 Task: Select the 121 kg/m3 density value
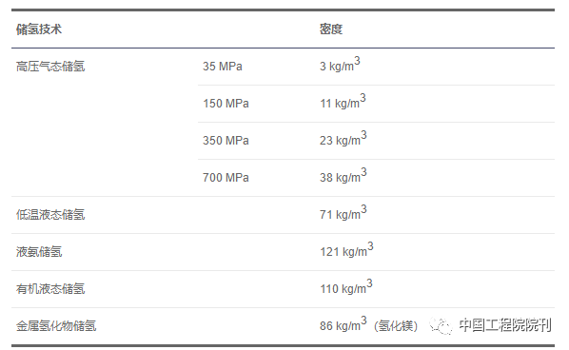346,249
